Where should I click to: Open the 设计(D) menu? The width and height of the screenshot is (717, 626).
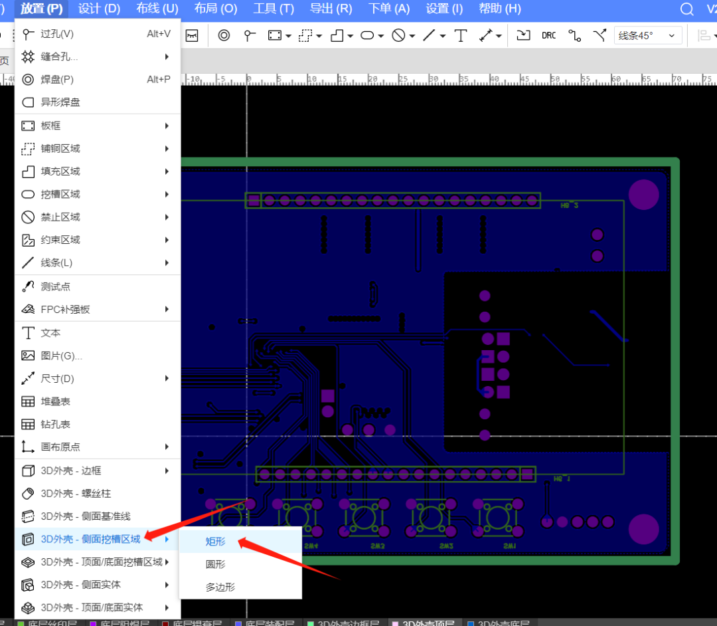pyautogui.click(x=99, y=9)
